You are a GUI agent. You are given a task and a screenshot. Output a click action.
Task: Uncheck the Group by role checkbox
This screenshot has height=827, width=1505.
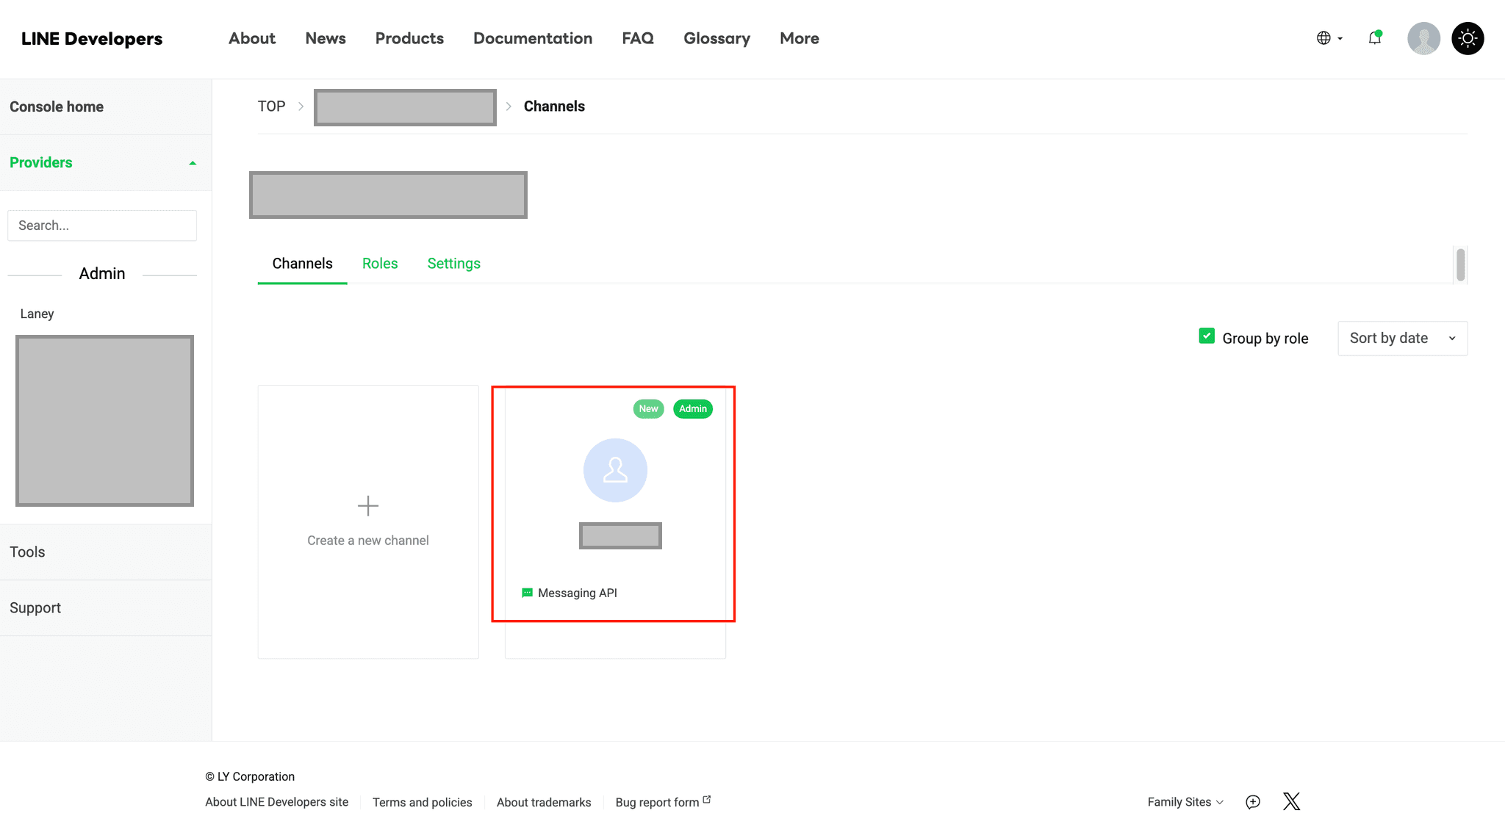[1207, 336]
